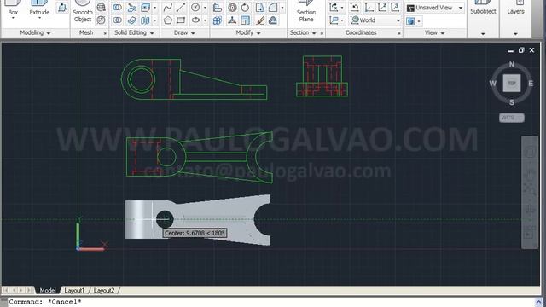Viewport: 546px width, 307px height.
Task: Click the Offset icon in Modify
Action: (273, 20)
